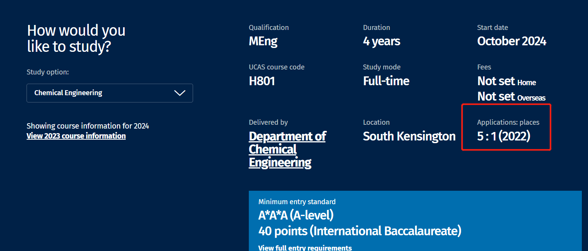Click the H801 UCAS course code
The height and width of the screenshot is (251, 588).
(262, 81)
